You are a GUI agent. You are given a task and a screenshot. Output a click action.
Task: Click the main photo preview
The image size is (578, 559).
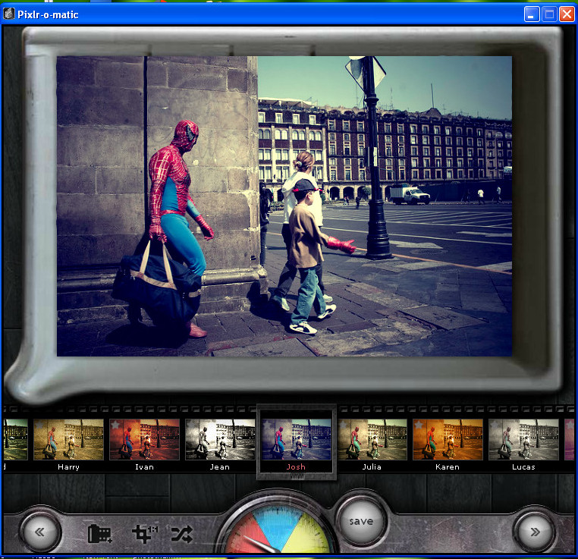pos(284,206)
